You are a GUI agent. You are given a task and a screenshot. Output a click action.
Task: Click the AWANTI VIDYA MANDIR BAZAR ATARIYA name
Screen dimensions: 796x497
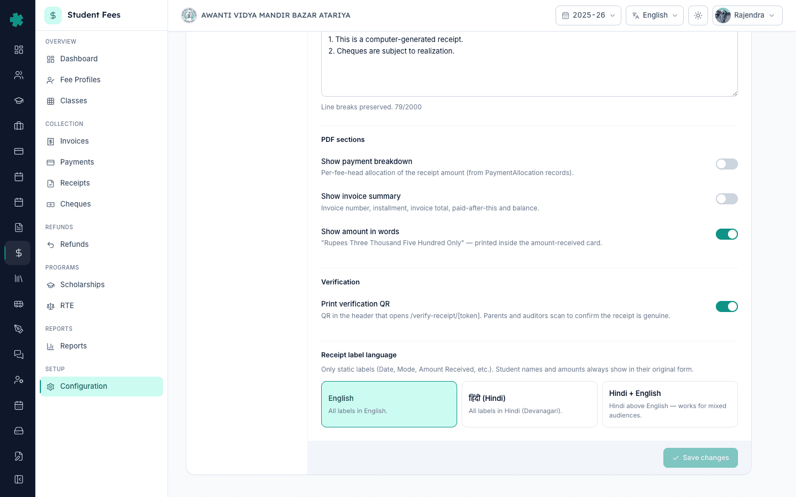[276, 15]
